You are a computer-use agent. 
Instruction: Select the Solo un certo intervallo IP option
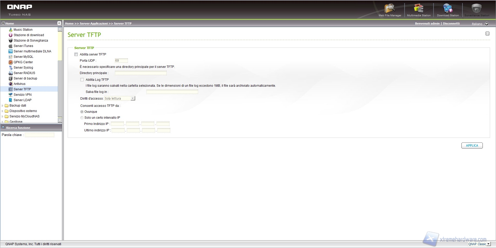pos(82,118)
